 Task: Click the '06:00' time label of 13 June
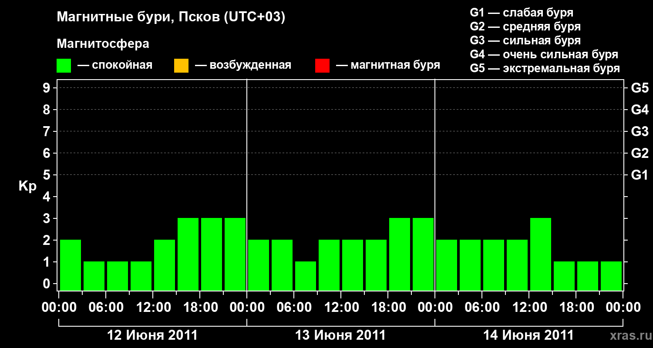[x=294, y=308]
